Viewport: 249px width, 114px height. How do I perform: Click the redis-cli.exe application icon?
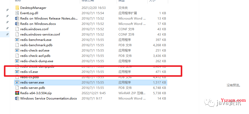(x=17, y=72)
